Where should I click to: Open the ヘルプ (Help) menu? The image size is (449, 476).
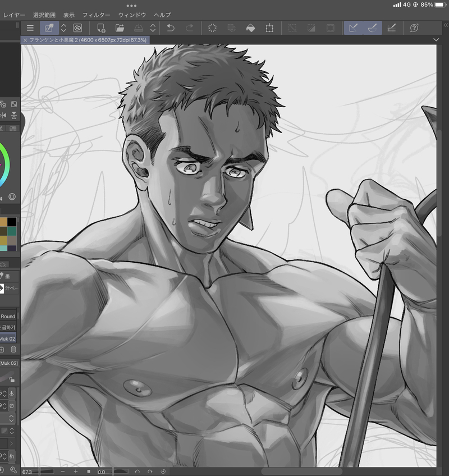[162, 15]
